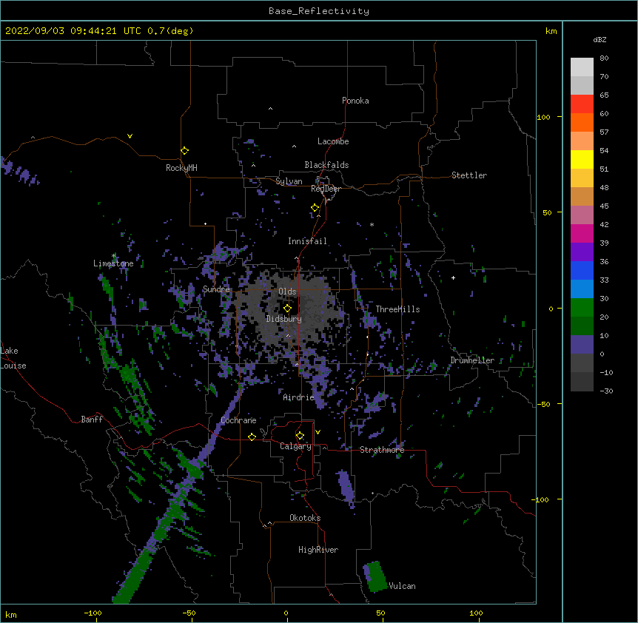The width and height of the screenshot is (638, 623).
Task: Click the -50 tick on the right km axis
Action: tap(543, 404)
